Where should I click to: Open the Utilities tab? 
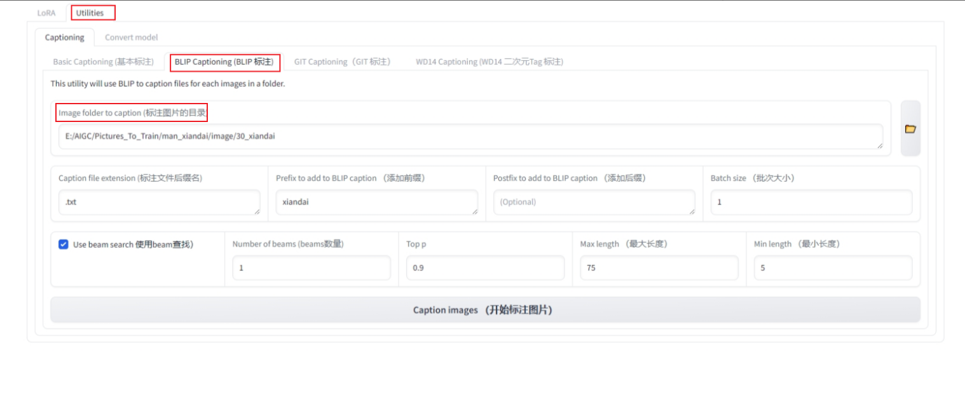tap(90, 13)
